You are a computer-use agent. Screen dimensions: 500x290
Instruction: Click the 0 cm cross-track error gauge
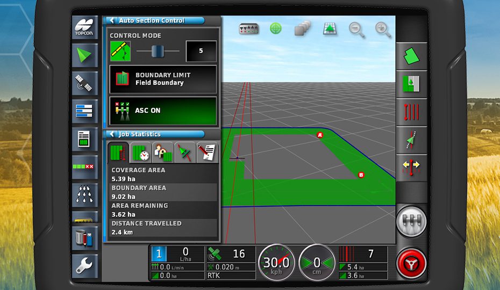[317, 263]
